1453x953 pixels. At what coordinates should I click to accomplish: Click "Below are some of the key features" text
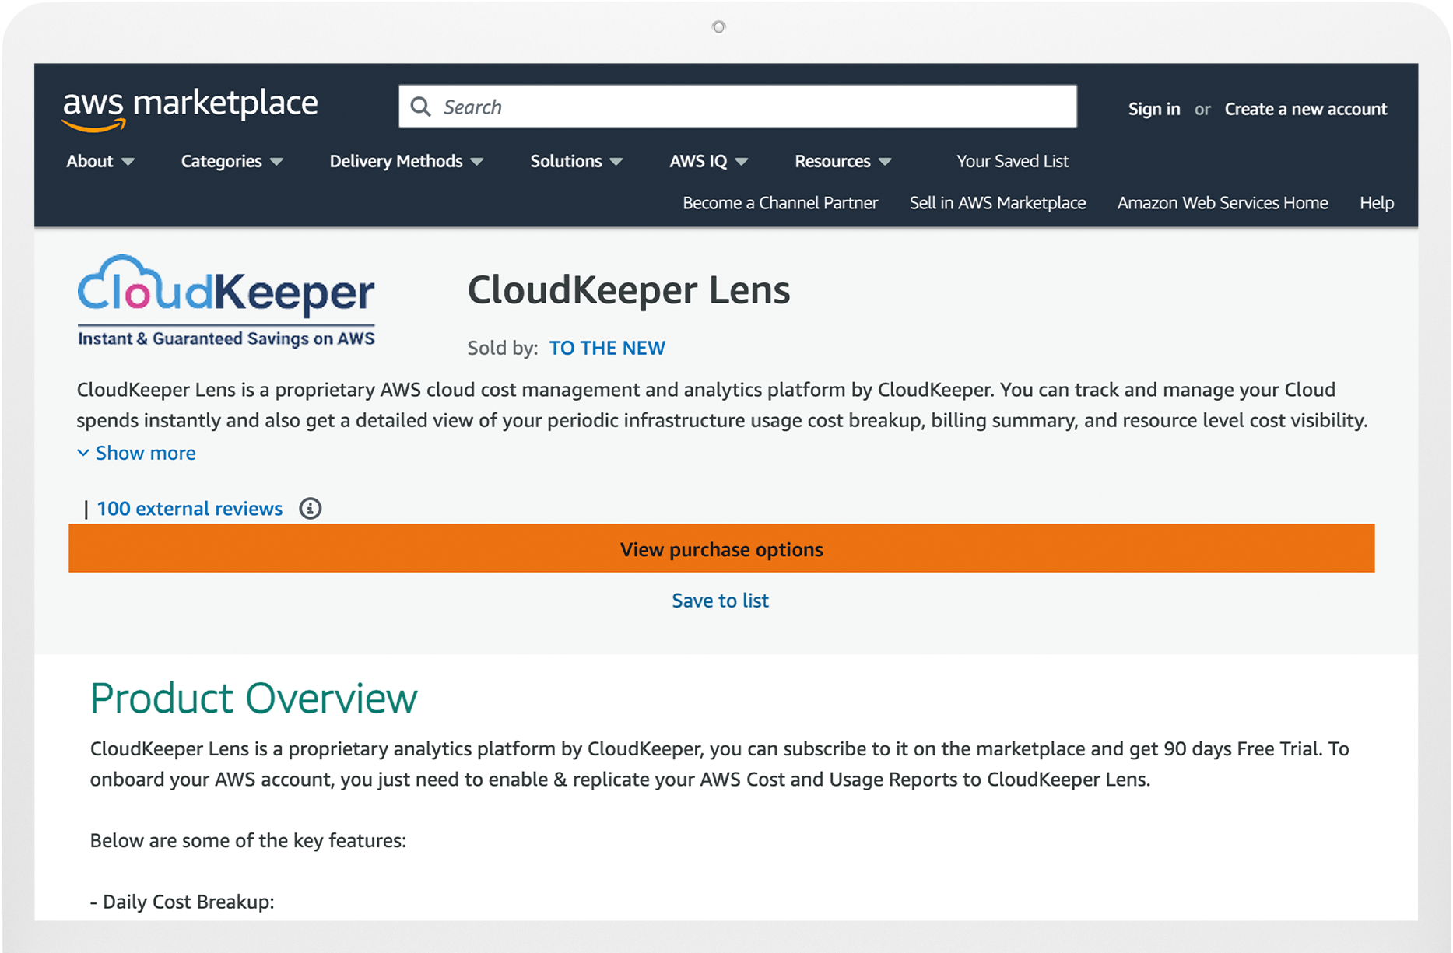[248, 840]
